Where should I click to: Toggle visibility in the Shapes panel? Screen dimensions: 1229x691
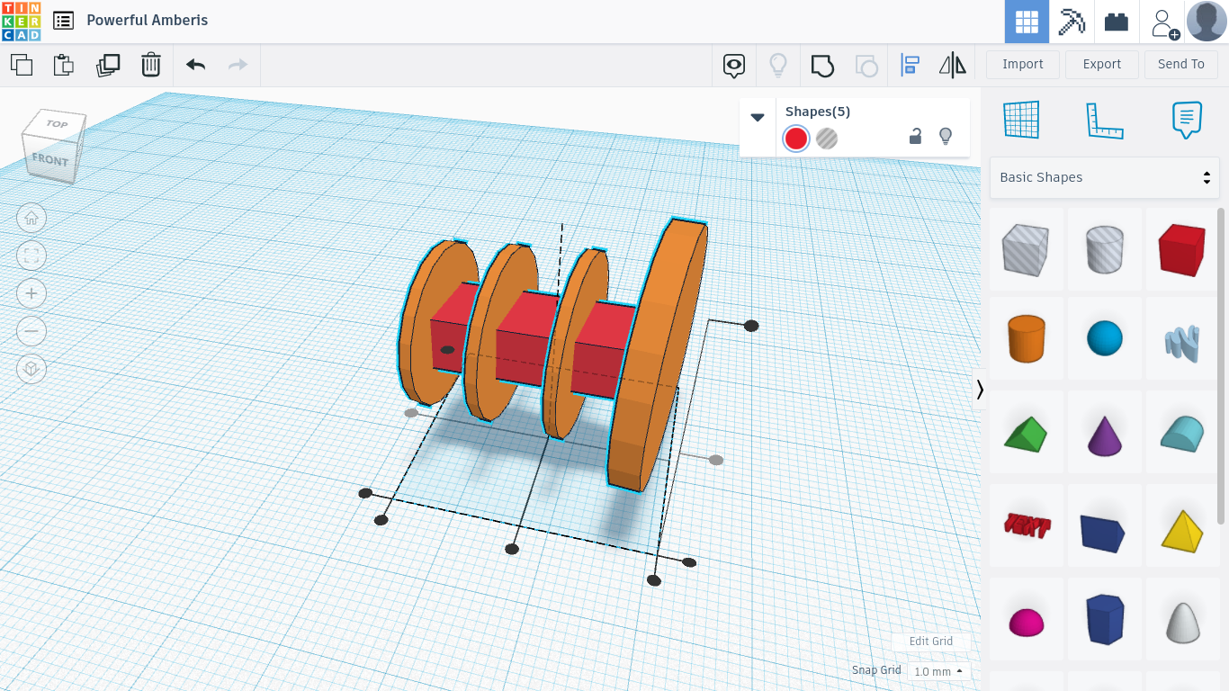(x=946, y=137)
